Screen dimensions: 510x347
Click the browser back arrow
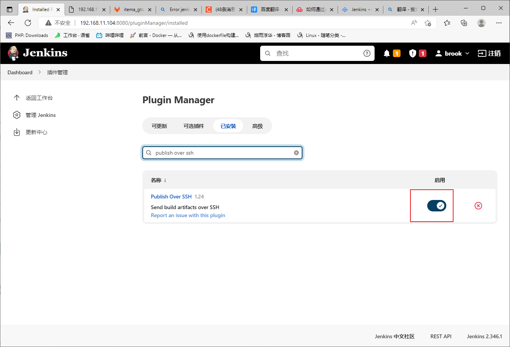pyautogui.click(x=11, y=23)
